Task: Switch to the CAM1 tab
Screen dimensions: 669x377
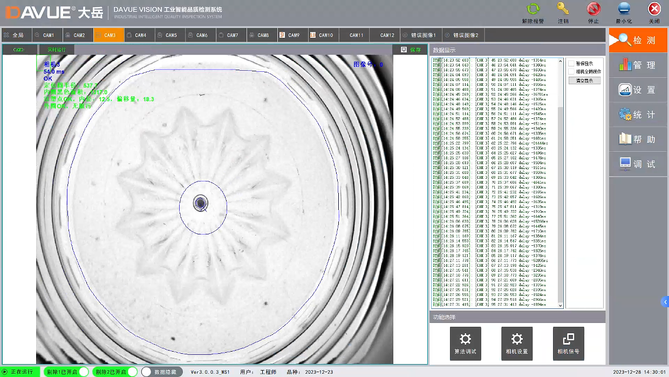Action: tap(47, 35)
